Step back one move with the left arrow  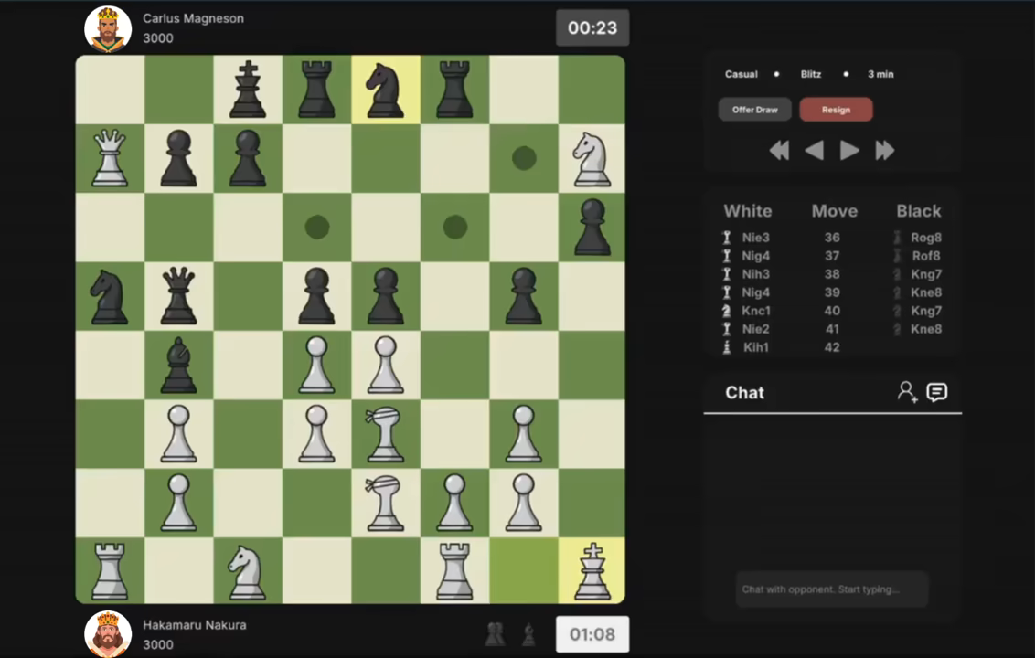click(x=814, y=151)
